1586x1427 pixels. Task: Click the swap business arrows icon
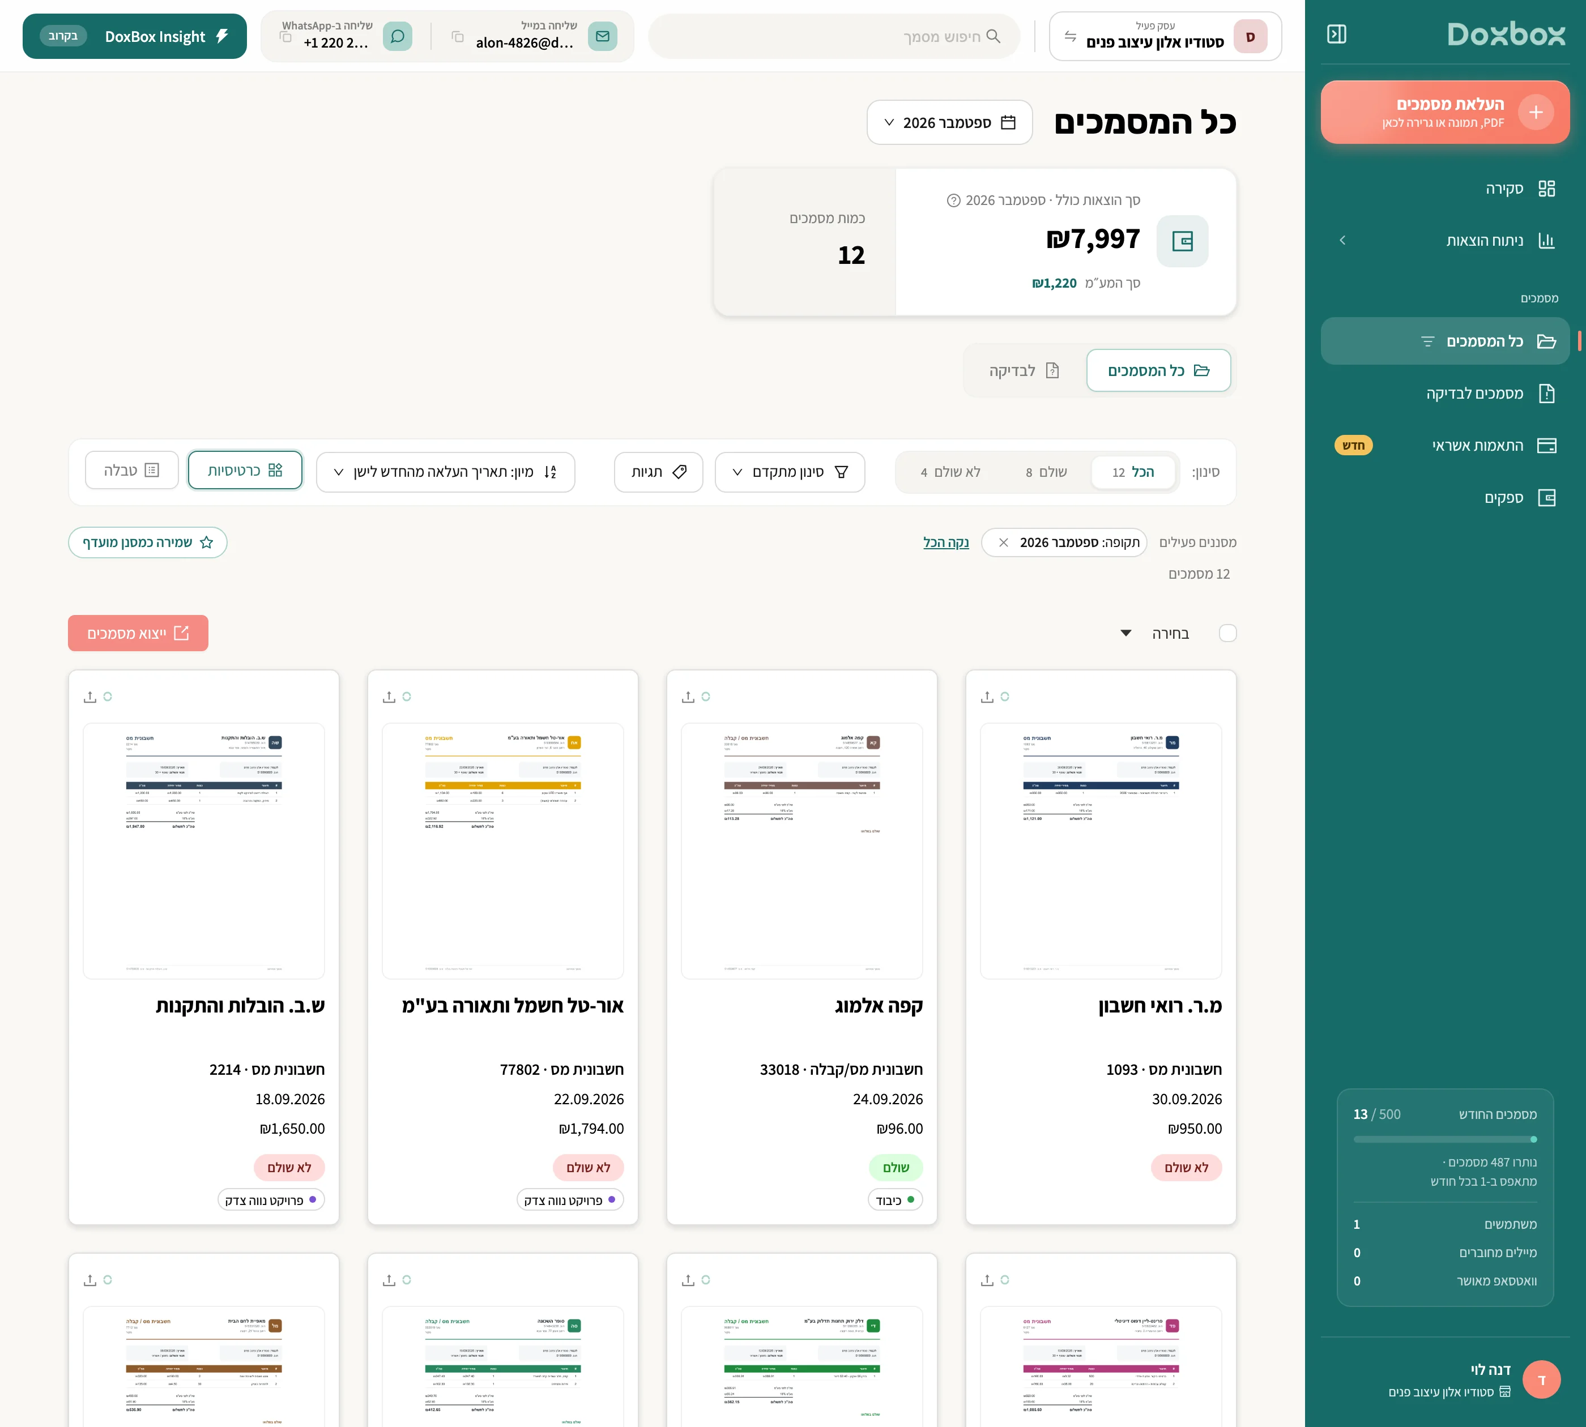point(1070,36)
